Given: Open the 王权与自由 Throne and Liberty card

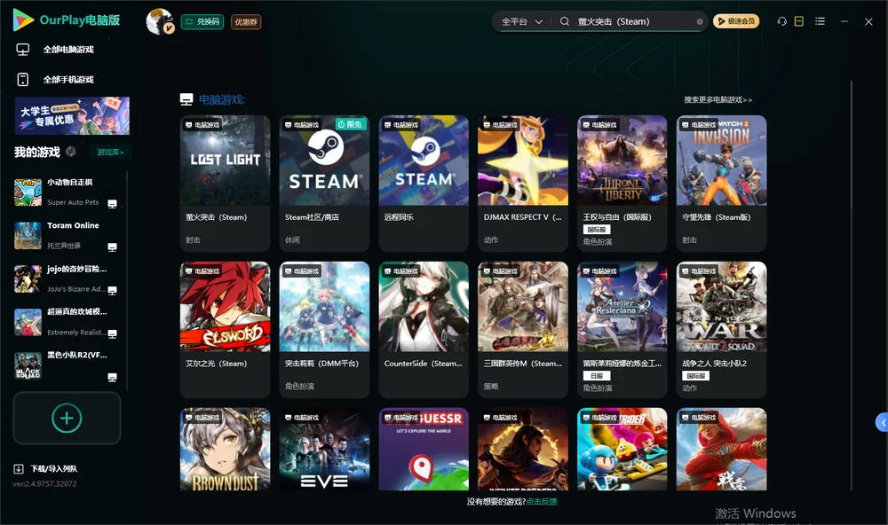Looking at the screenshot, I should [x=622, y=184].
